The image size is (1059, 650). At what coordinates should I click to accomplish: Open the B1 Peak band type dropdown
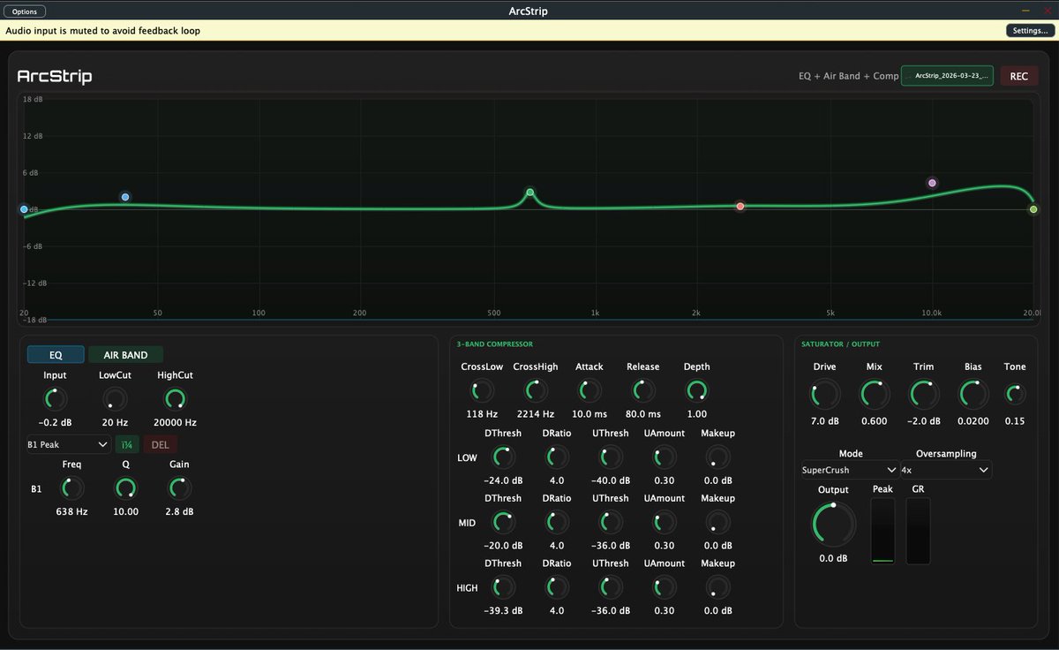coord(68,444)
